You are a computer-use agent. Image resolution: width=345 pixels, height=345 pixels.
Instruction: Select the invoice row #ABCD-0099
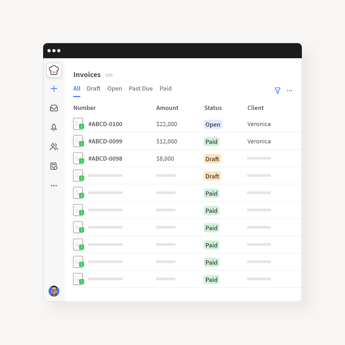(105, 141)
